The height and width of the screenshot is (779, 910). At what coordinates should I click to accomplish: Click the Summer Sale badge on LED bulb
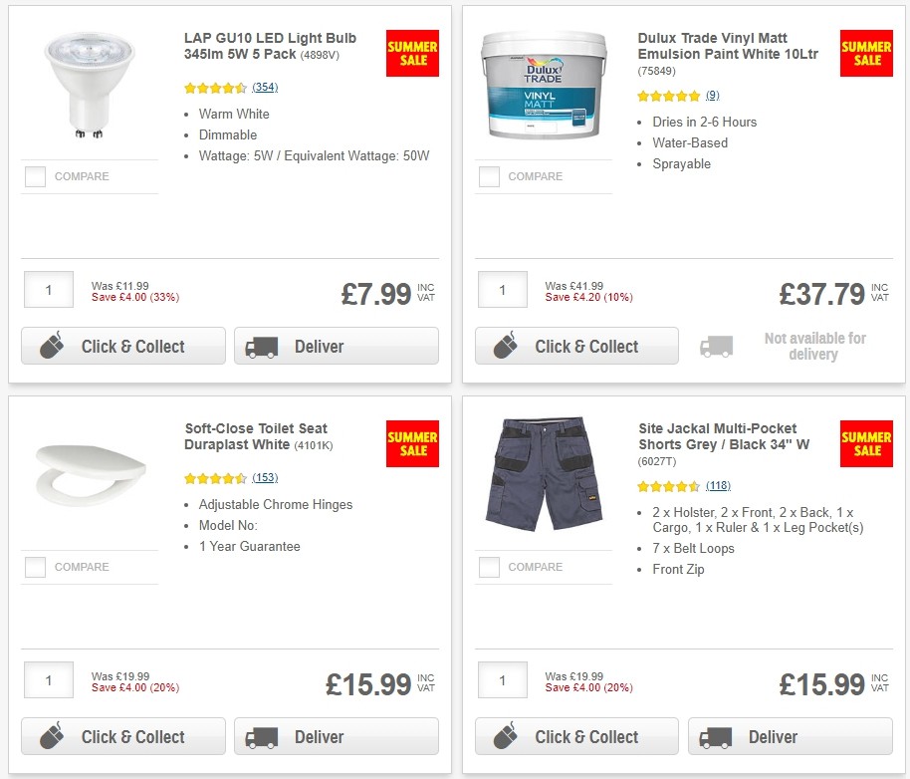pos(412,53)
